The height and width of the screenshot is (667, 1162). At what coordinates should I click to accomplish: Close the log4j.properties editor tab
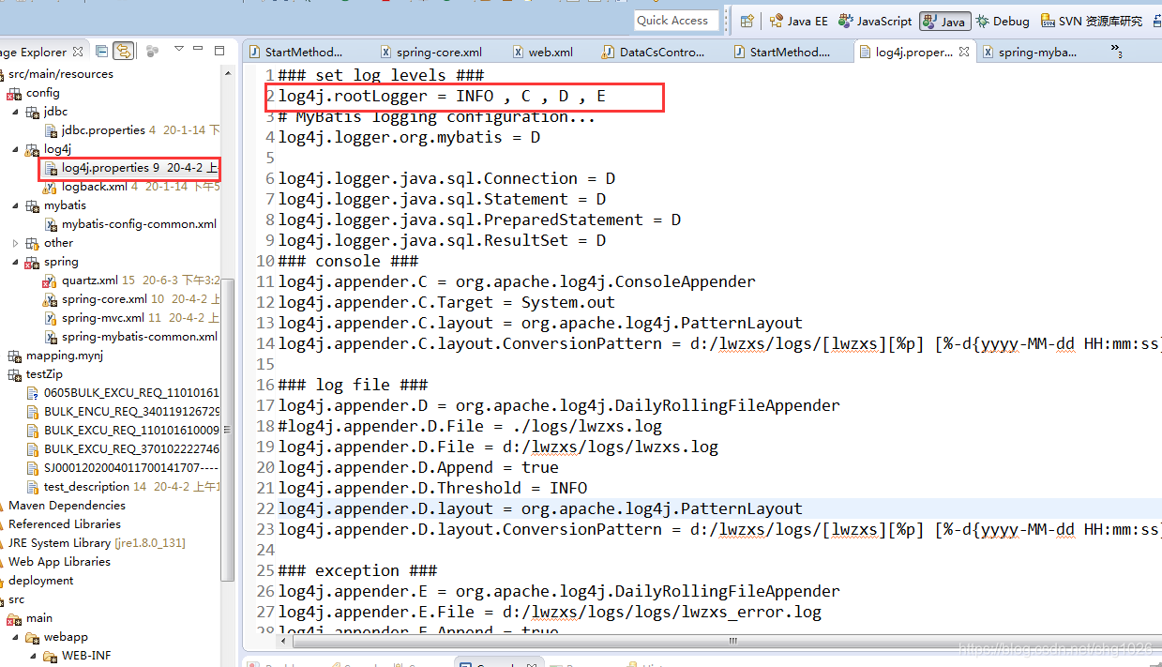(x=964, y=52)
